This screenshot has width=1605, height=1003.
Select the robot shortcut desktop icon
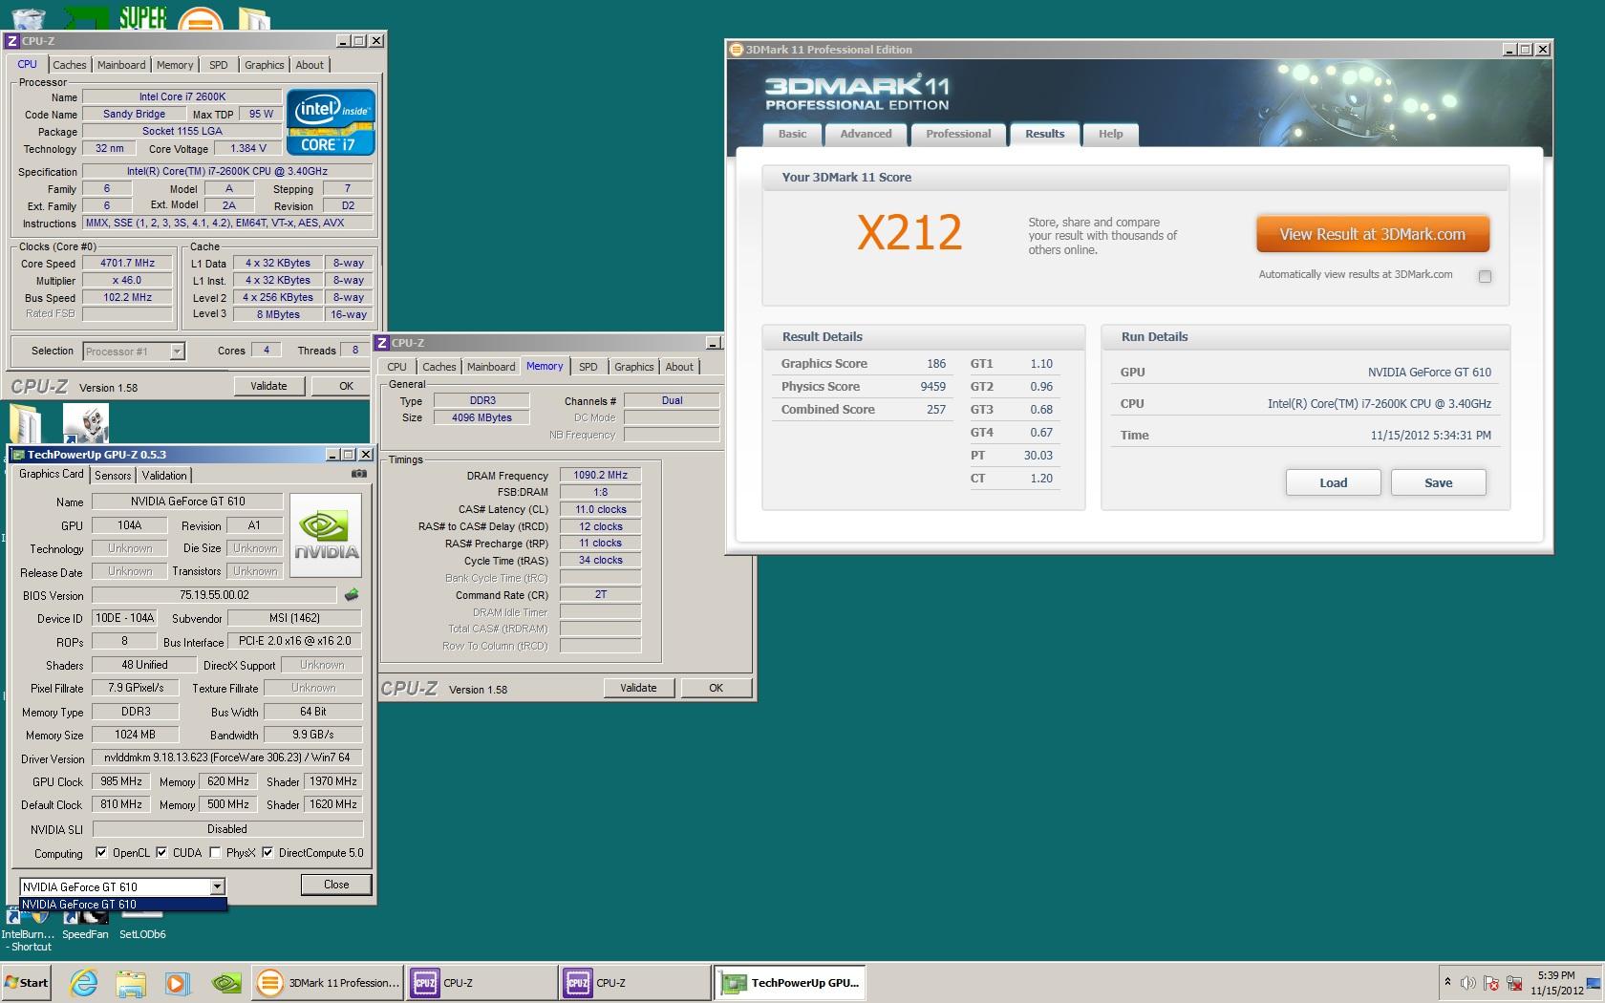pyautogui.click(x=86, y=423)
